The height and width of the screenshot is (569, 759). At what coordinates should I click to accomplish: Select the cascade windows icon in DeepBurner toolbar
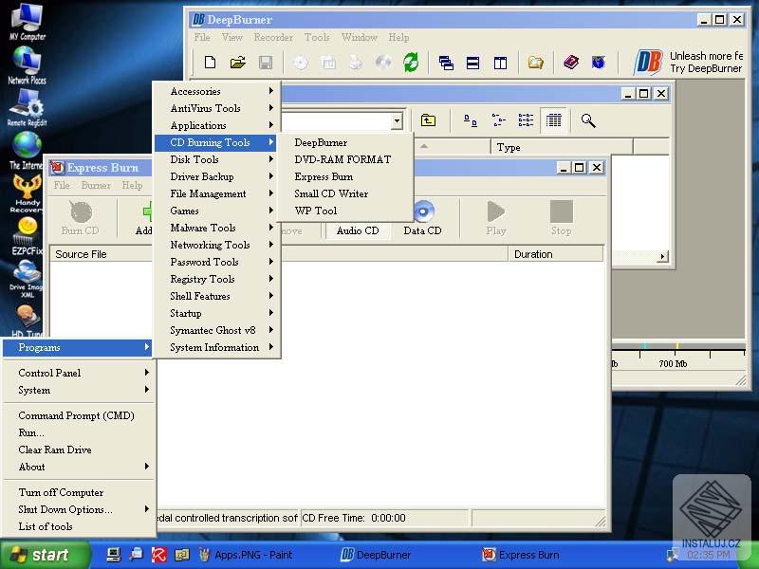point(447,63)
